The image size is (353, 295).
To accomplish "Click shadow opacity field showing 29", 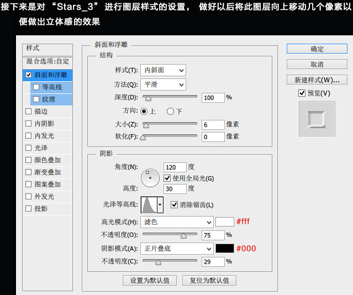I will (x=213, y=262).
